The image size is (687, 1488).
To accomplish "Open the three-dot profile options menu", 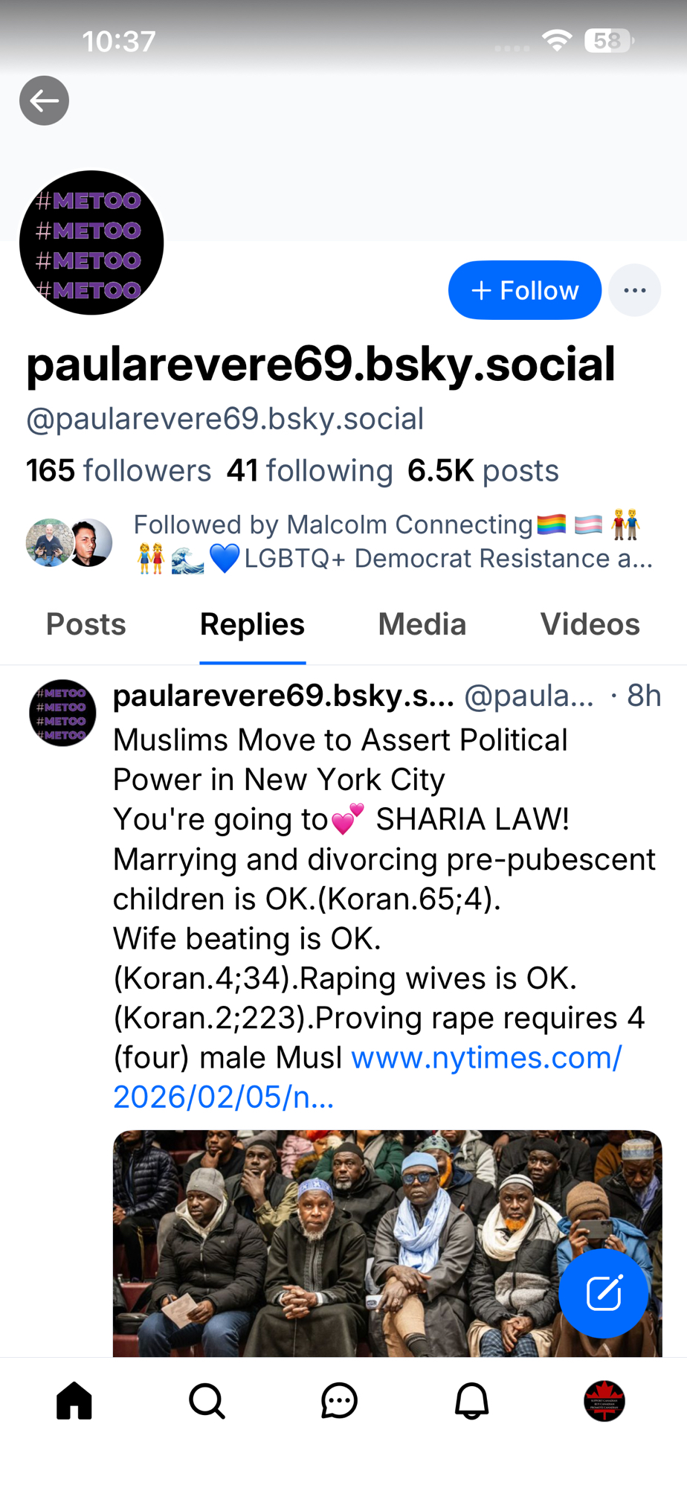I will coord(634,290).
